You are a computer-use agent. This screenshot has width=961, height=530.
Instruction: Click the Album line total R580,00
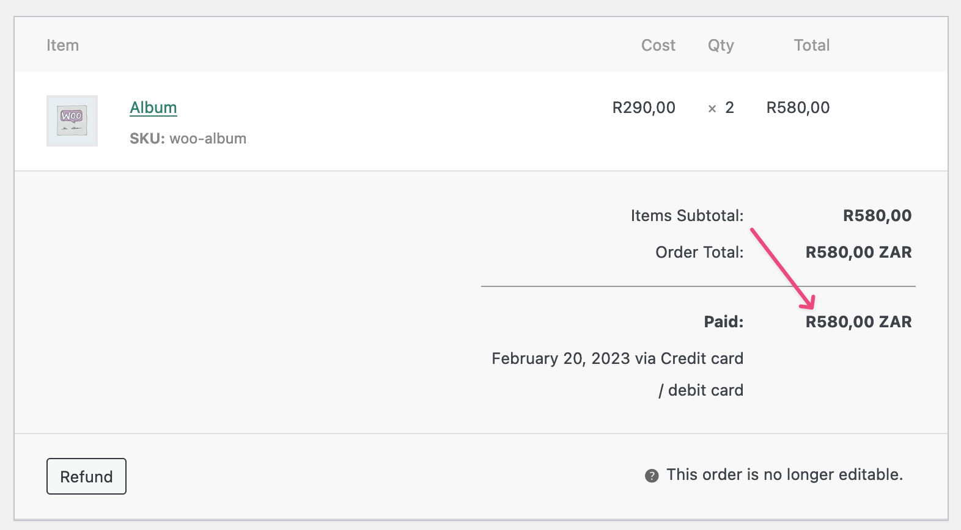point(798,107)
